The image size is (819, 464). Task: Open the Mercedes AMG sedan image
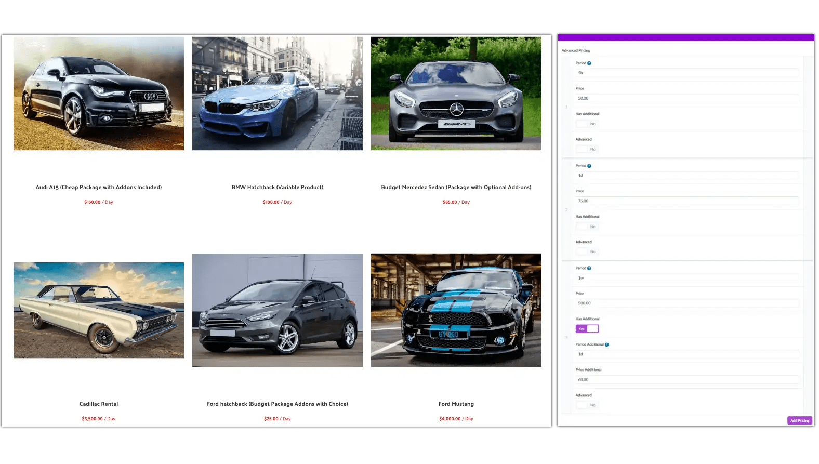(456, 94)
